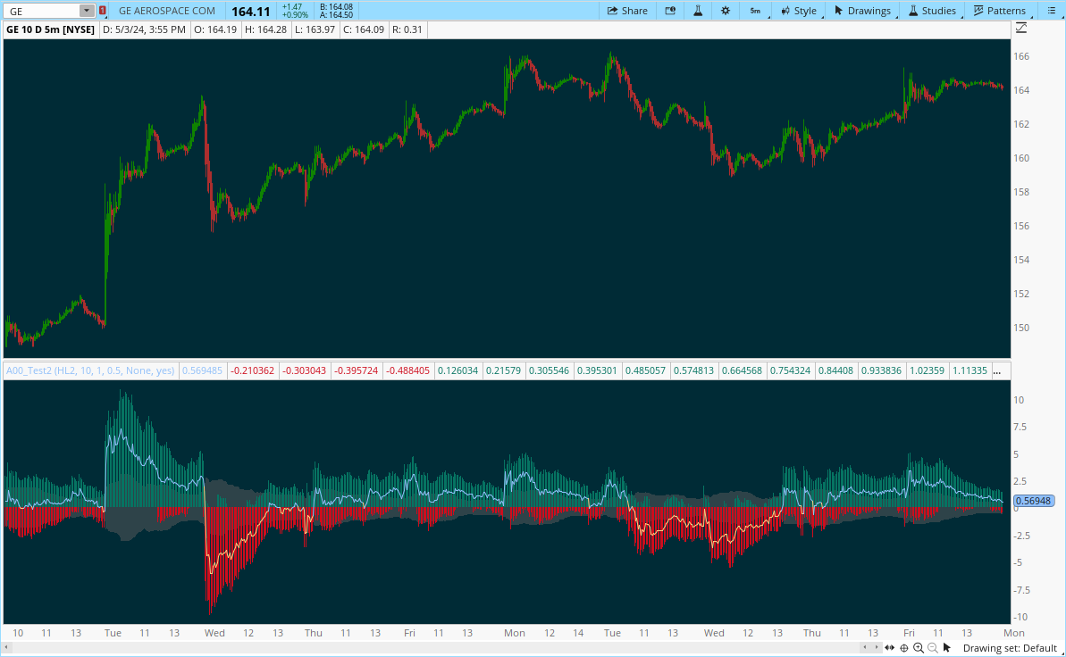
Task: Select the pointer cursor tool at bottom
Action: (947, 648)
